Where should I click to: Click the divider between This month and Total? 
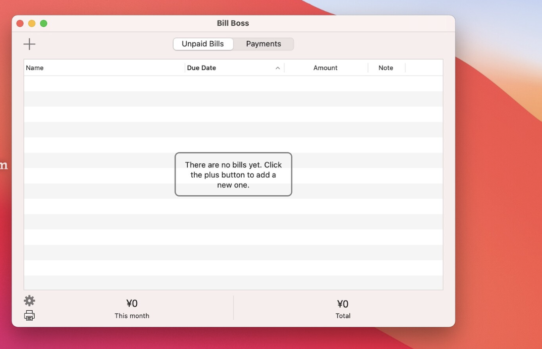(233, 308)
